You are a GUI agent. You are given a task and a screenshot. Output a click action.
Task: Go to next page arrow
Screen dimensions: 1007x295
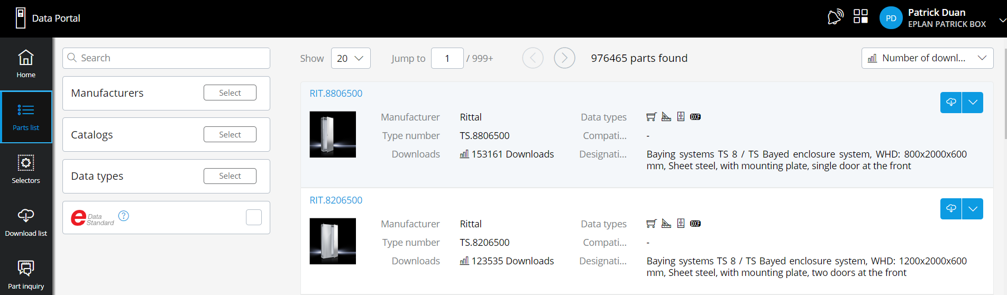pos(564,58)
